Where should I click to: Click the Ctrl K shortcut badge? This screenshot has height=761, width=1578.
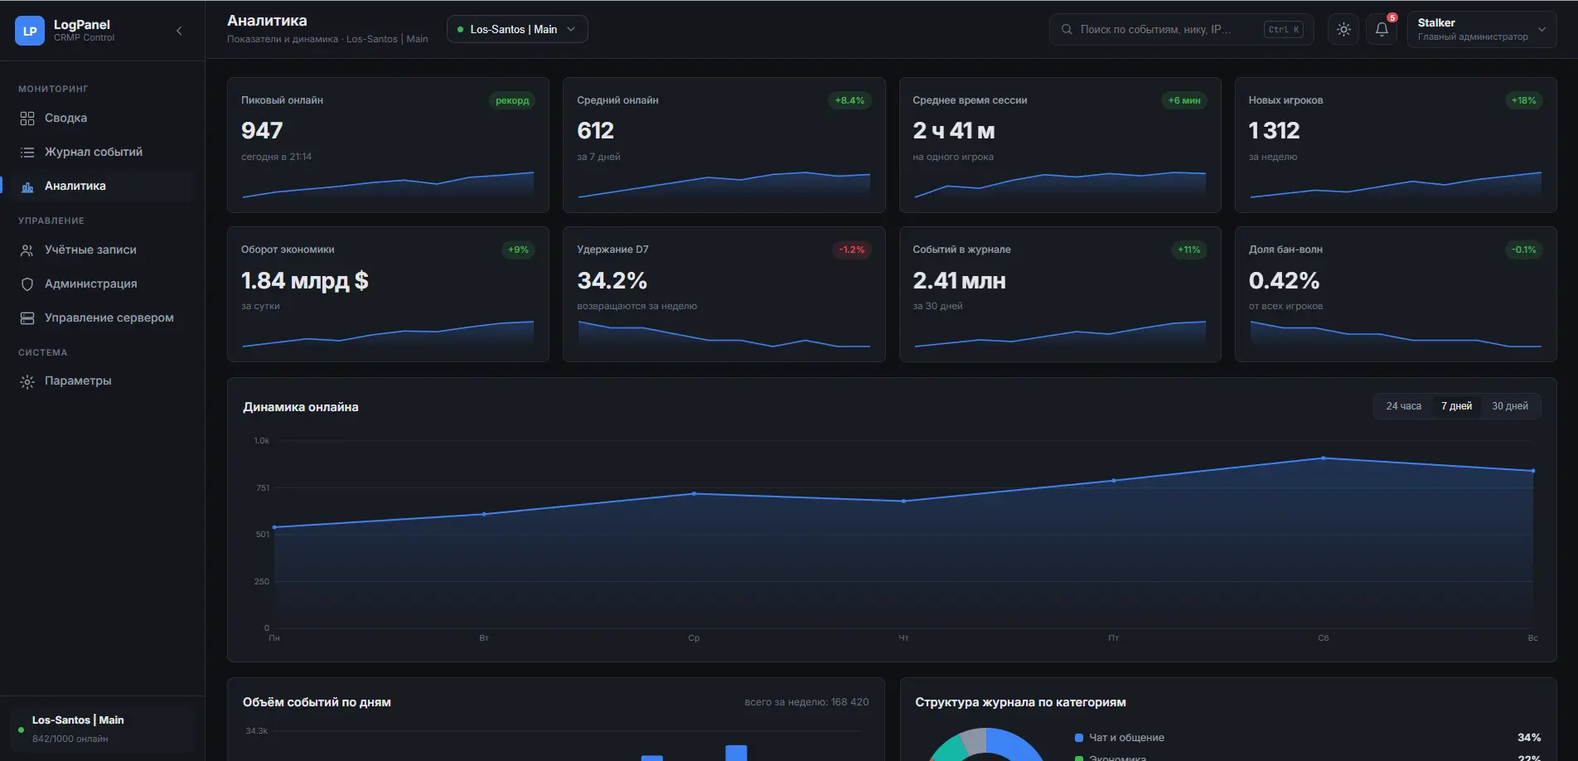[x=1284, y=30]
